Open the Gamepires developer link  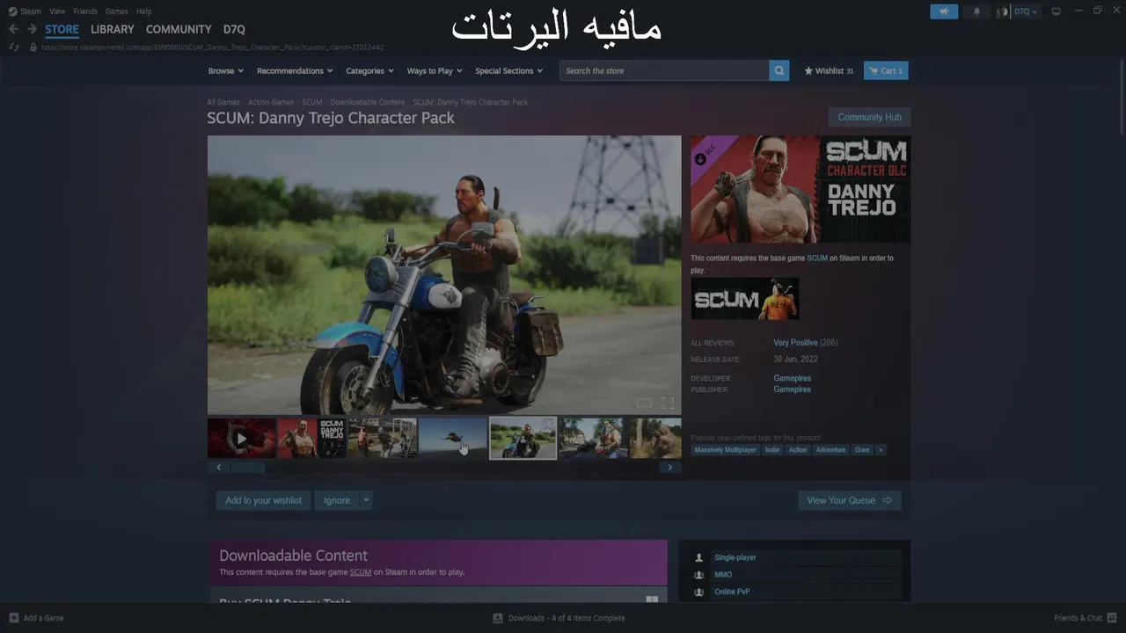(792, 378)
